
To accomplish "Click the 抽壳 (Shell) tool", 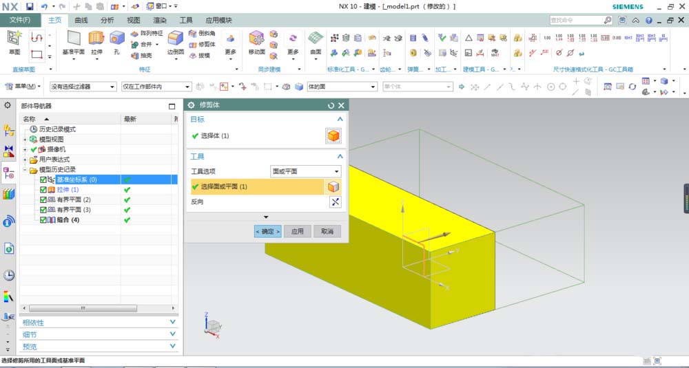I will point(141,56).
